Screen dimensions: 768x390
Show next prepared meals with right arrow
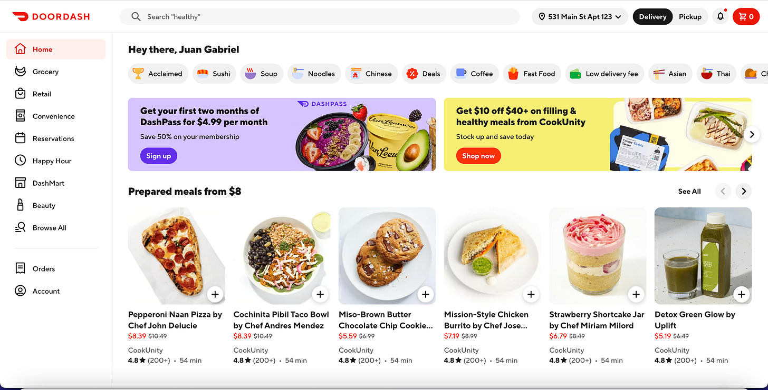(x=744, y=191)
